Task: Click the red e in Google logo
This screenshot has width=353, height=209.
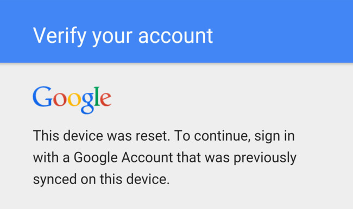Action: 105,99
